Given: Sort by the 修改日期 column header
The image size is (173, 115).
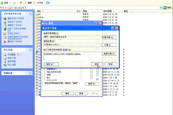Looking at the screenshot, I should [x=112, y=11].
